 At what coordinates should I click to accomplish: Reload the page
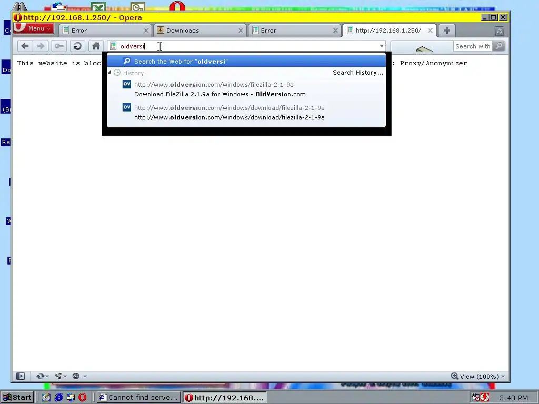click(77, 46)
